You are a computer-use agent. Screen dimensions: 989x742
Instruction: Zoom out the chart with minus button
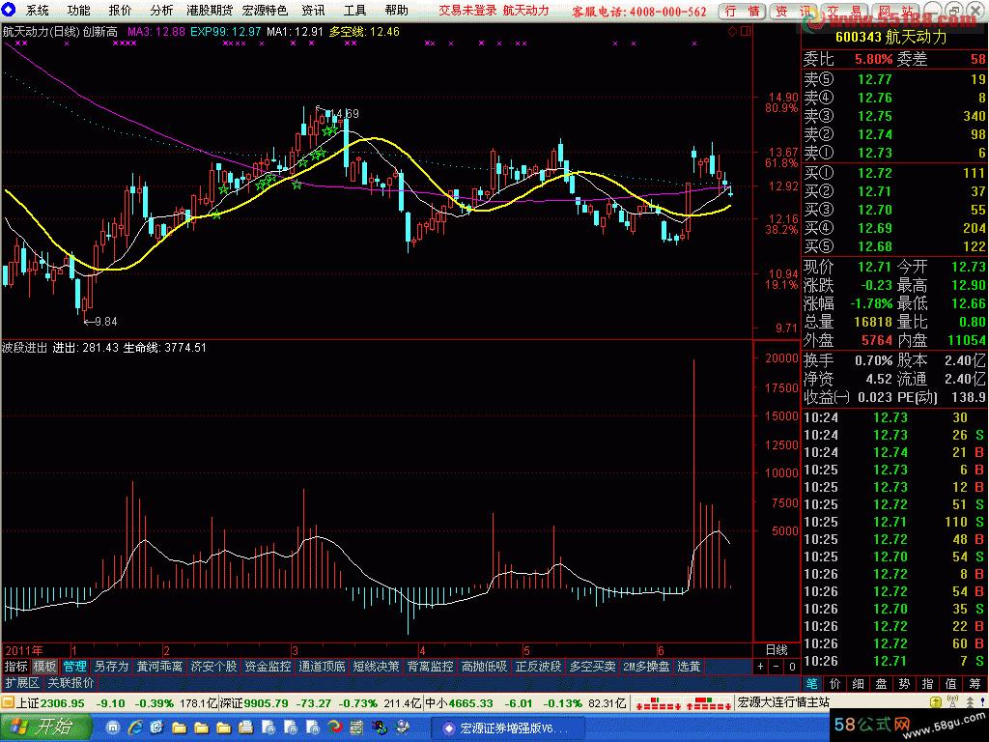click(x=777, y=667)
